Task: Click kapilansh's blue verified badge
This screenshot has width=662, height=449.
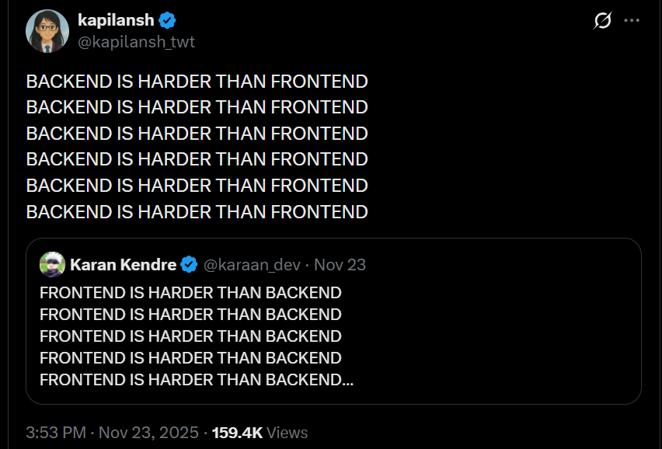Action: (x=167, y=21)
